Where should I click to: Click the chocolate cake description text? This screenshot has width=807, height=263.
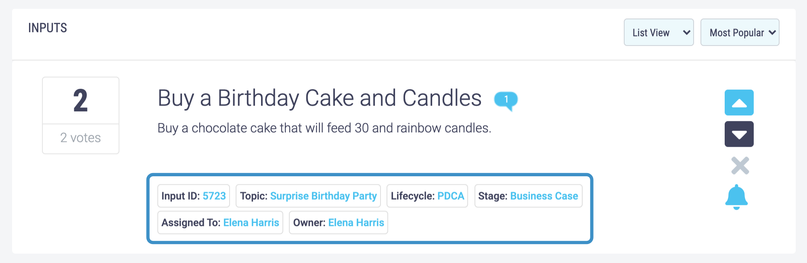(324, 128)
